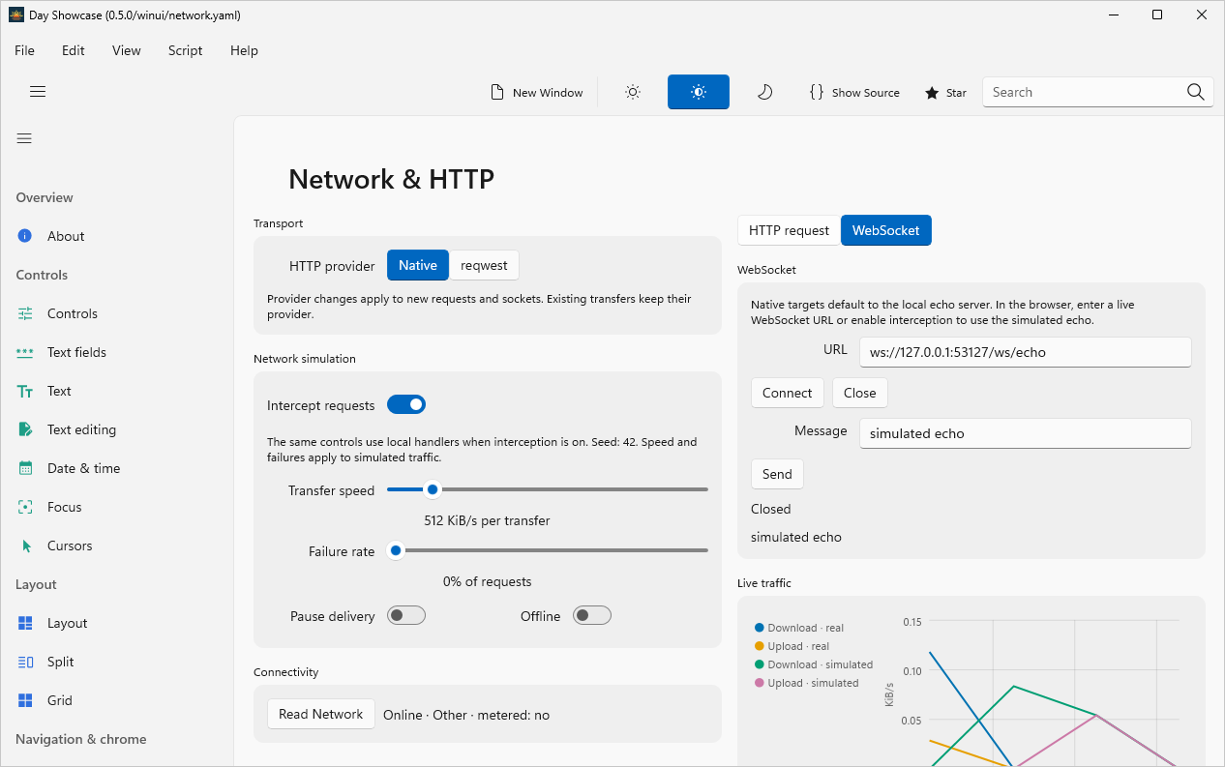Click the Transfer speed slider track
This screenshot has height=767, width=1225.
coord(548,489)
